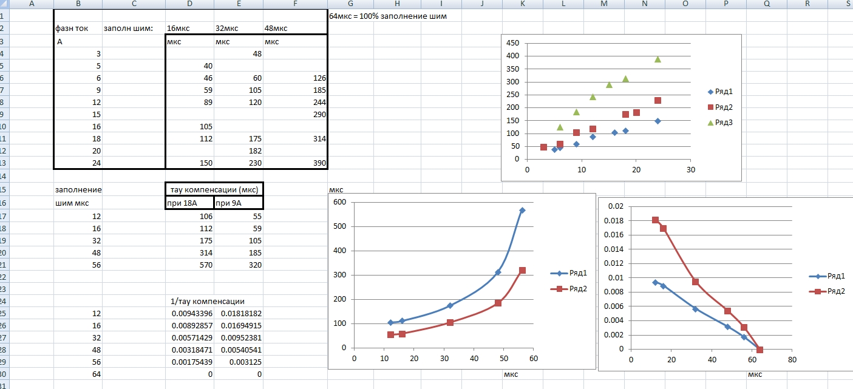Viewport: 853px width, 389px height.
Task: Select the cell containing value 390
Action: 295,163
